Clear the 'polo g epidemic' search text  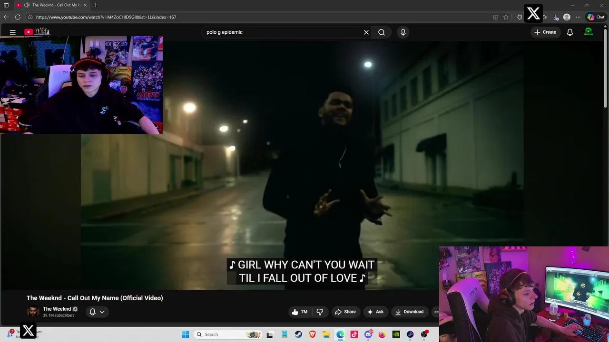(x=366, y=32)
